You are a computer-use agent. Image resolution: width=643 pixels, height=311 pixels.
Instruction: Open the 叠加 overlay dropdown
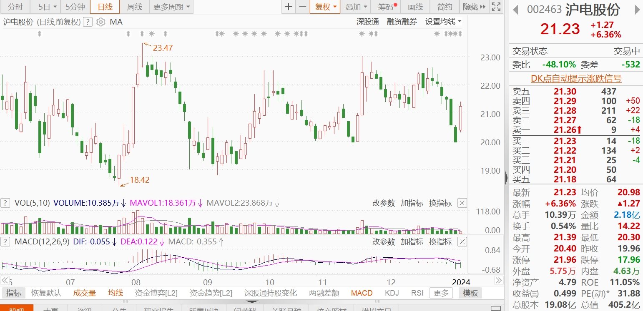point(357,7)
